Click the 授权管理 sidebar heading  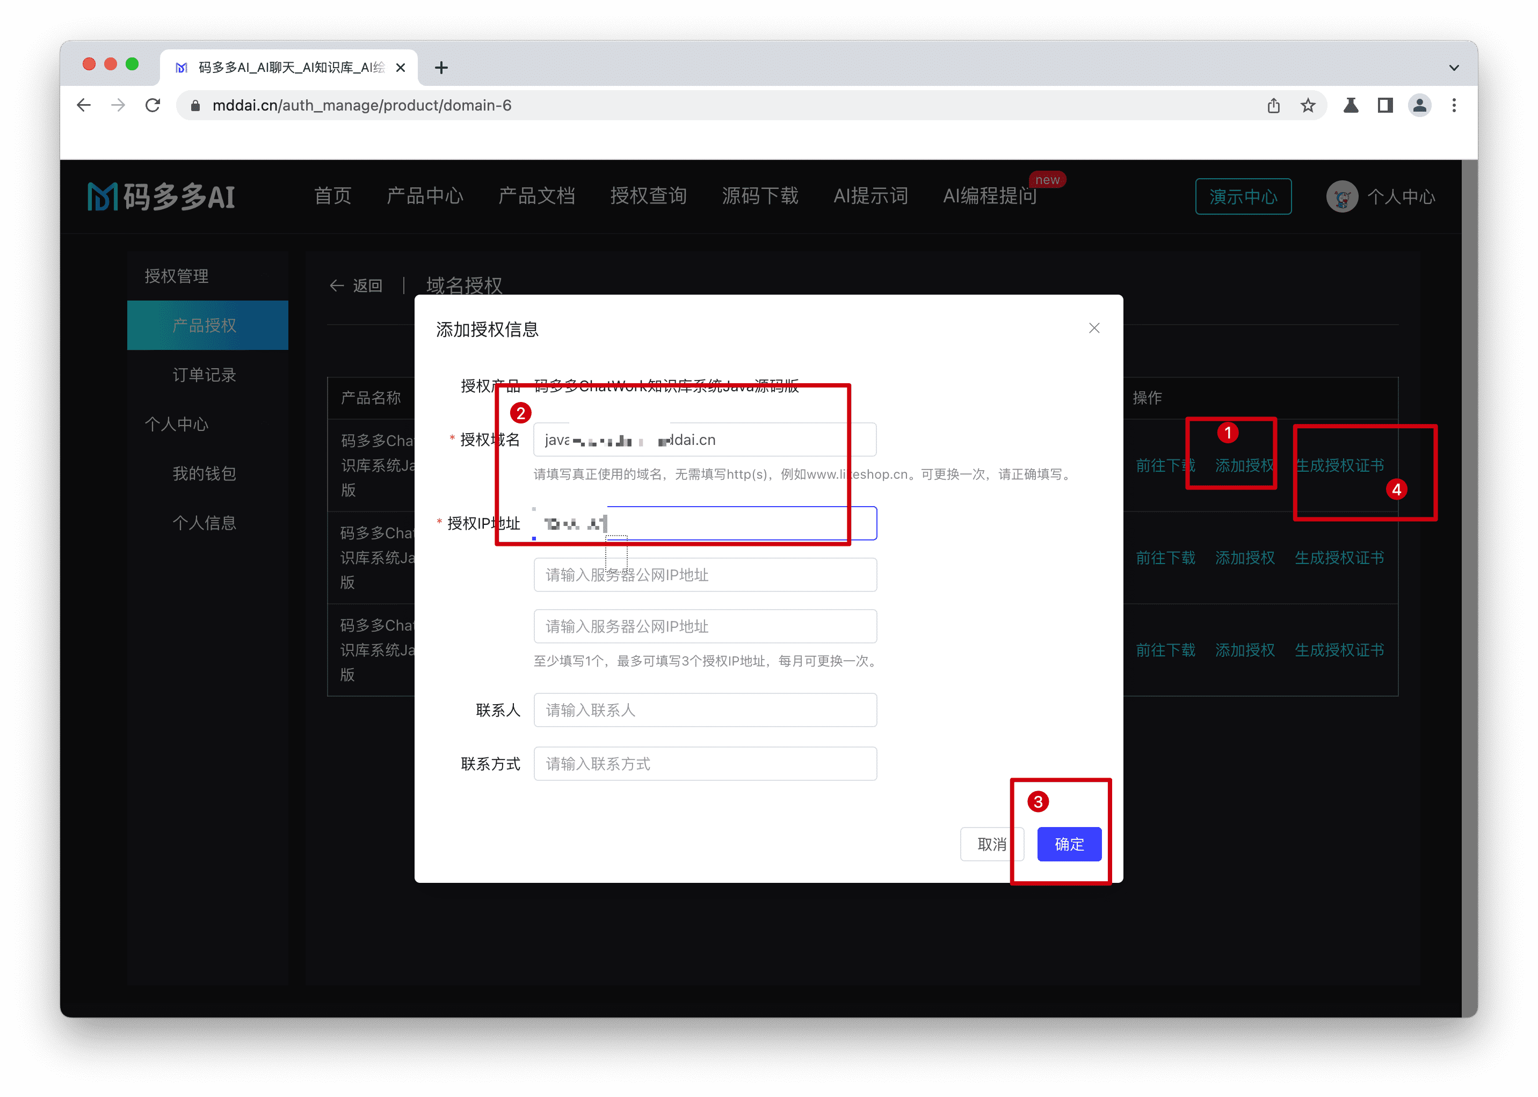[176, 276]
